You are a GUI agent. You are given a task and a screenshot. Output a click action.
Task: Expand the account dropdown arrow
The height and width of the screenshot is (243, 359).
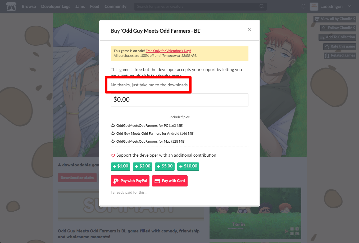349,6
